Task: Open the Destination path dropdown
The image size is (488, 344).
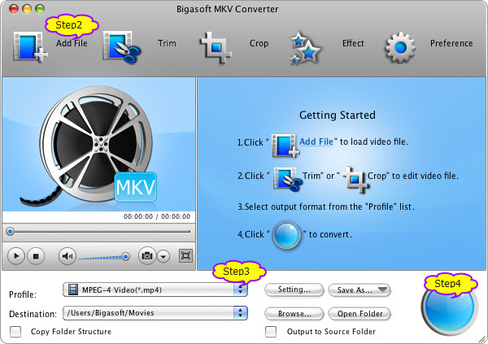Action: point(155,313)
